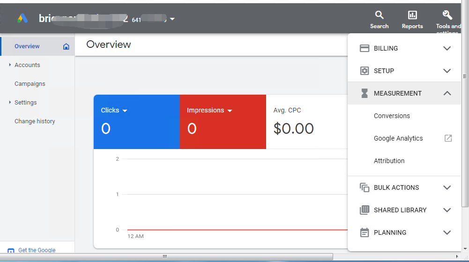Click the Planning calendar icon
This screenshot has width=469, height=262.
[x=365, y=232]
